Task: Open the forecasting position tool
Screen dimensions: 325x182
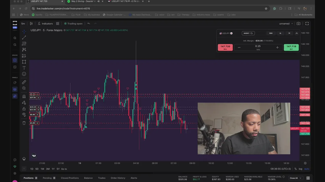Action: pos(24,56)
